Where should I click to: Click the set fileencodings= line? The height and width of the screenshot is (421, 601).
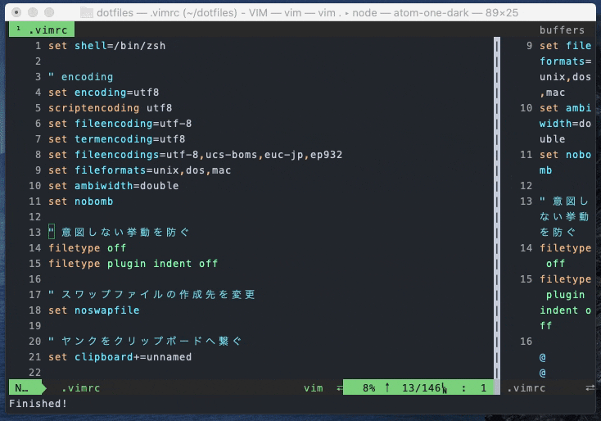pyautogui.click(x=195, y=155)
